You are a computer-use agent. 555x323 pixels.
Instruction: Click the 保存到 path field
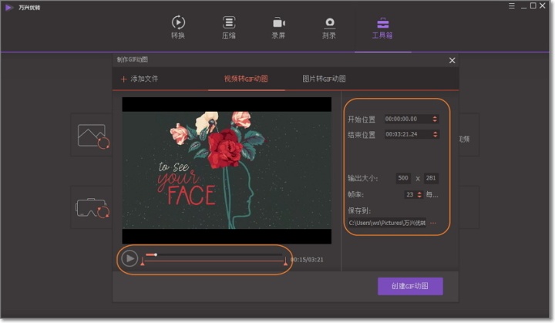[x=387, y=223]
